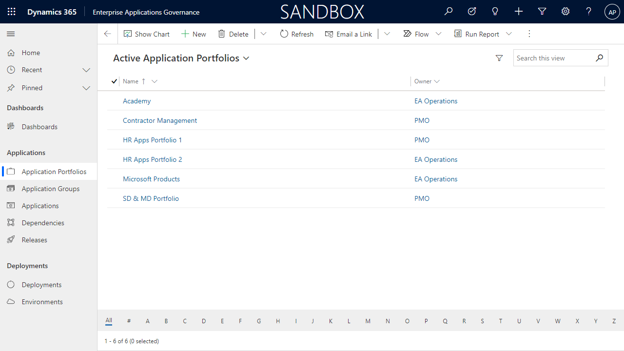Open HR Apps Portfolio 1 record

[x=153, y=140]
